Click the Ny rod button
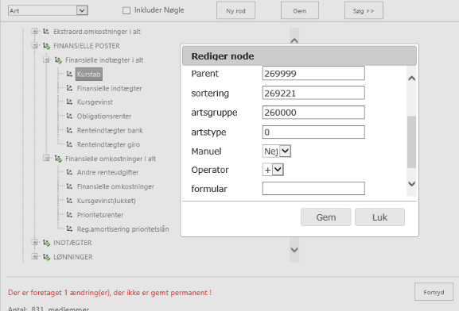459x311 pixels. [235, 11]
